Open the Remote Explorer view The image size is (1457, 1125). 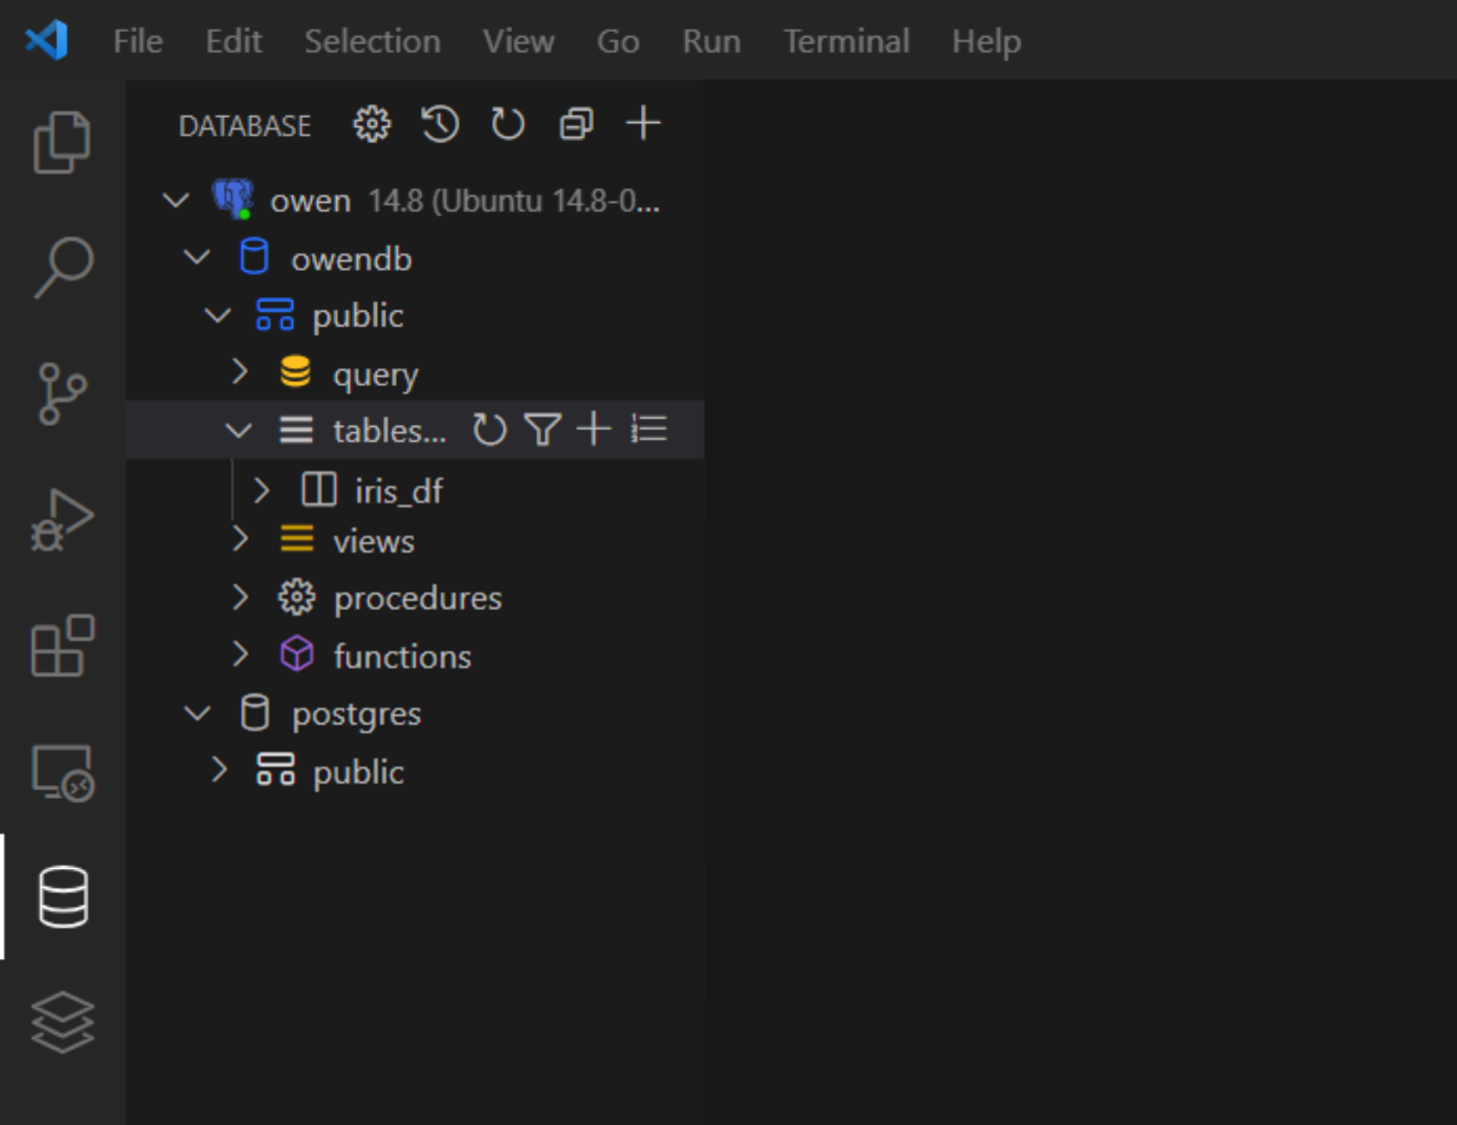[63, 772]
